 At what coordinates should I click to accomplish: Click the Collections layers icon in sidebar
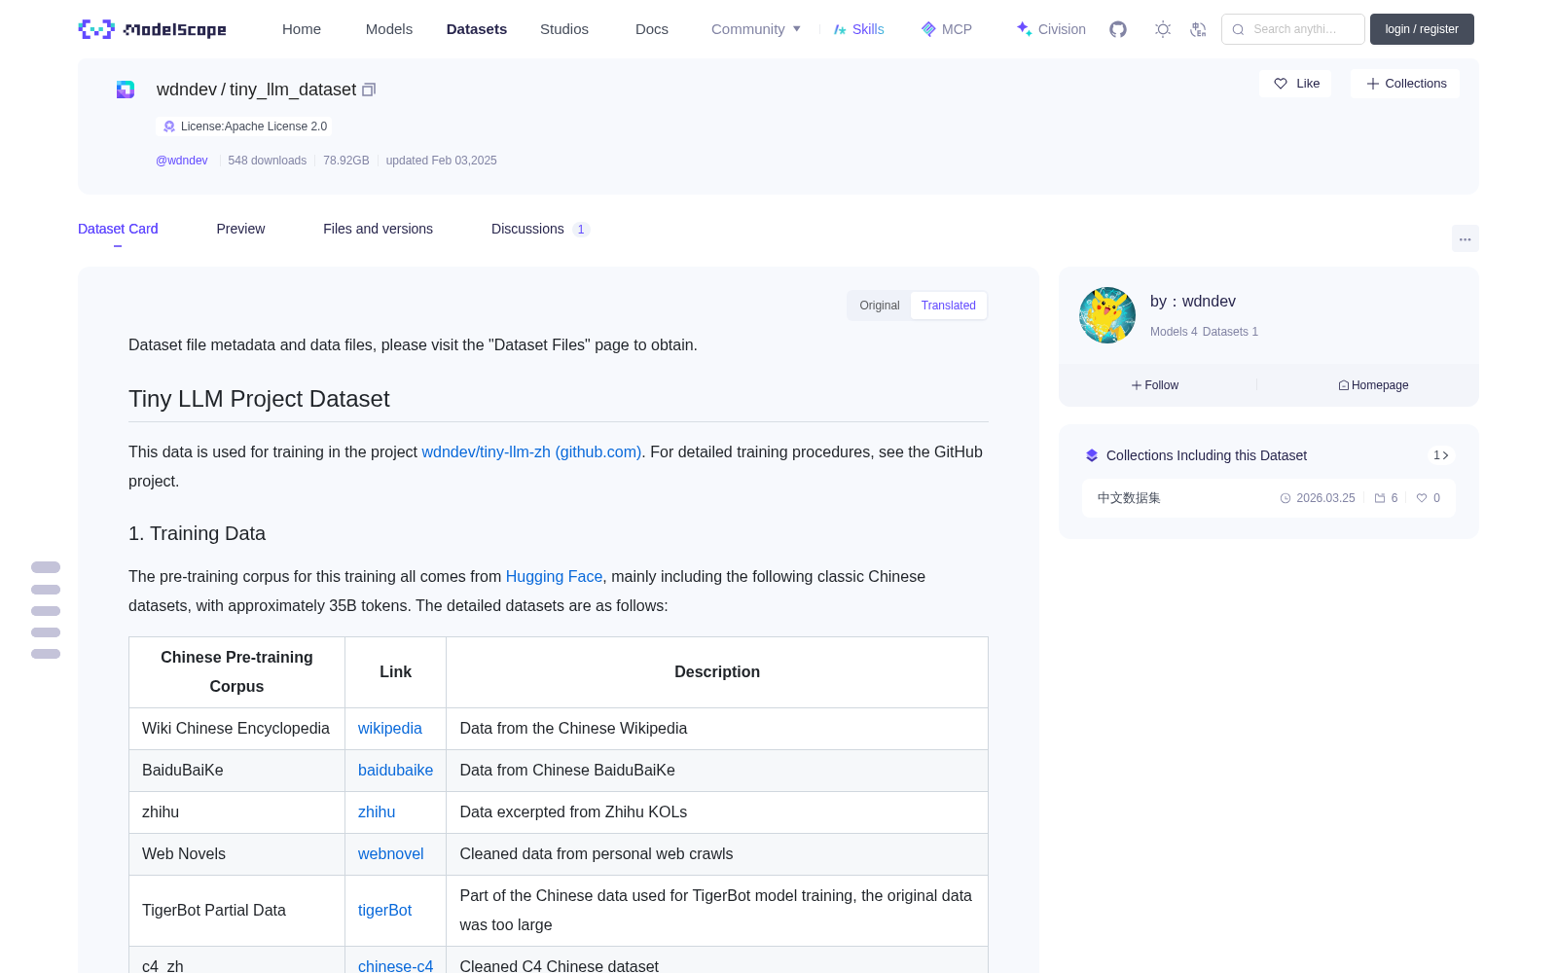point(1092,455)
